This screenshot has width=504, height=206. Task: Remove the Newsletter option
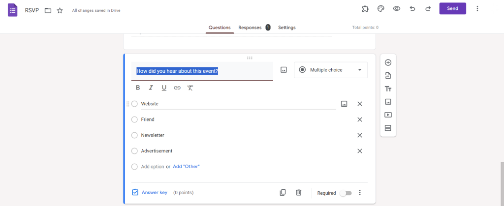pos(360,135)
